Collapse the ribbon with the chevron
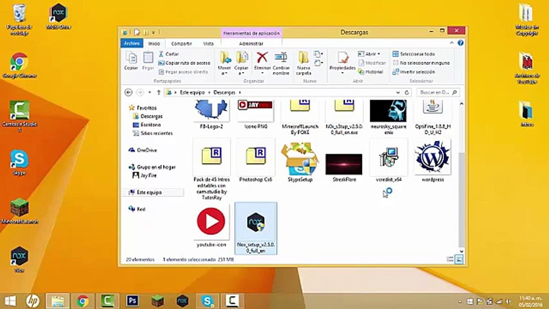This screenshot has height=309, width=549. pyautogui.click(x=452, y=43)
